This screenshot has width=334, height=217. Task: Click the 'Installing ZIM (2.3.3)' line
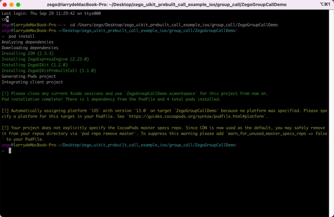27,54
